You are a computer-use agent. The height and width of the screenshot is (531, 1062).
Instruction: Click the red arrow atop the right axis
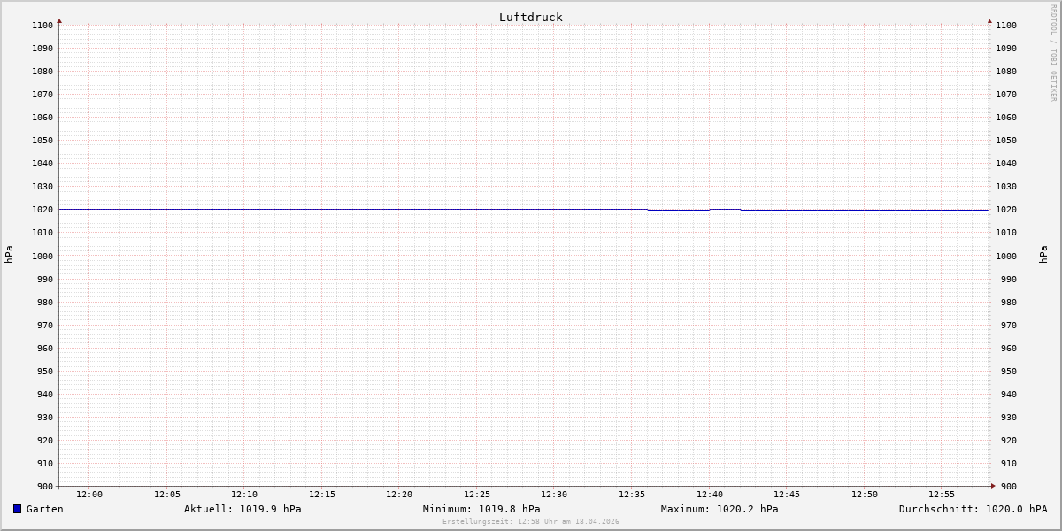point(989,20)
